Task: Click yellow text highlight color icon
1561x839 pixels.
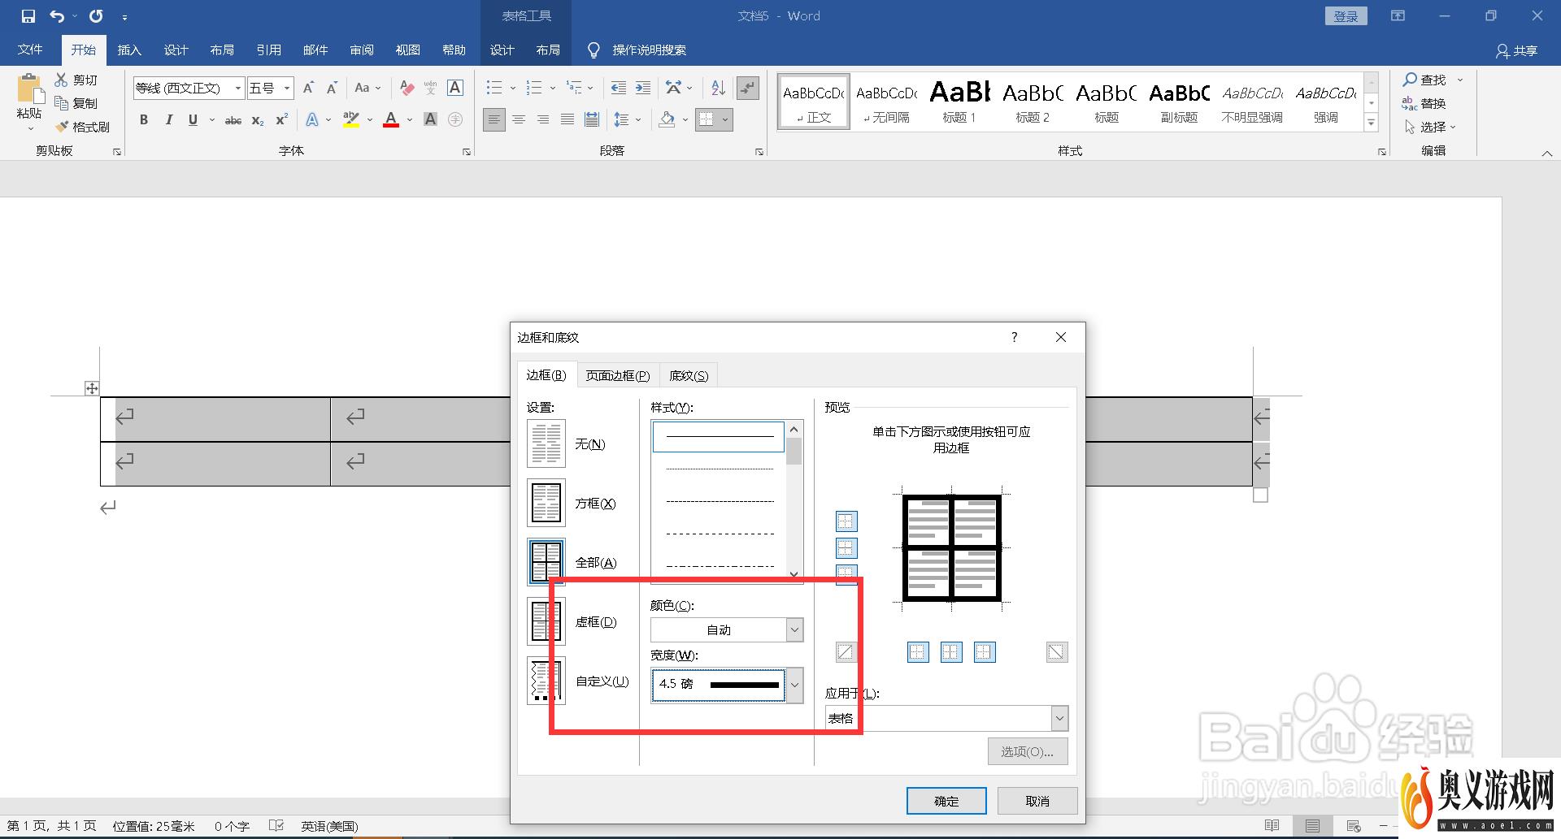Action: (x=351, y=119)
